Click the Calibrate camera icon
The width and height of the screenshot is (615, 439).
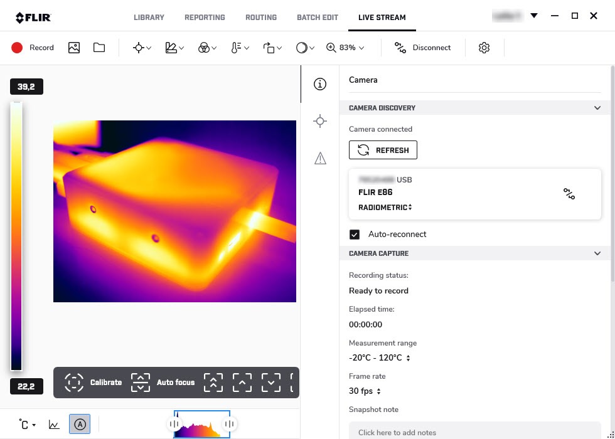click(74, 382)
